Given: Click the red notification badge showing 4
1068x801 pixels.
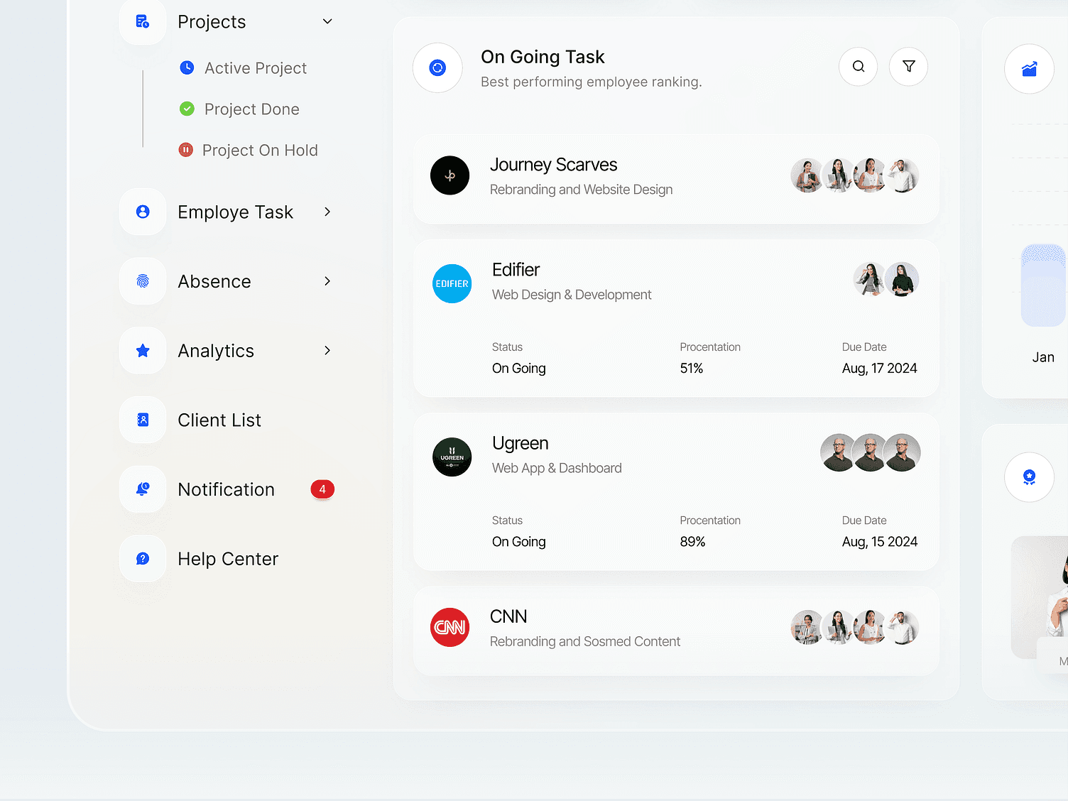Looking at the screenshot, I should pyautogui.click(x=322, y=489).
